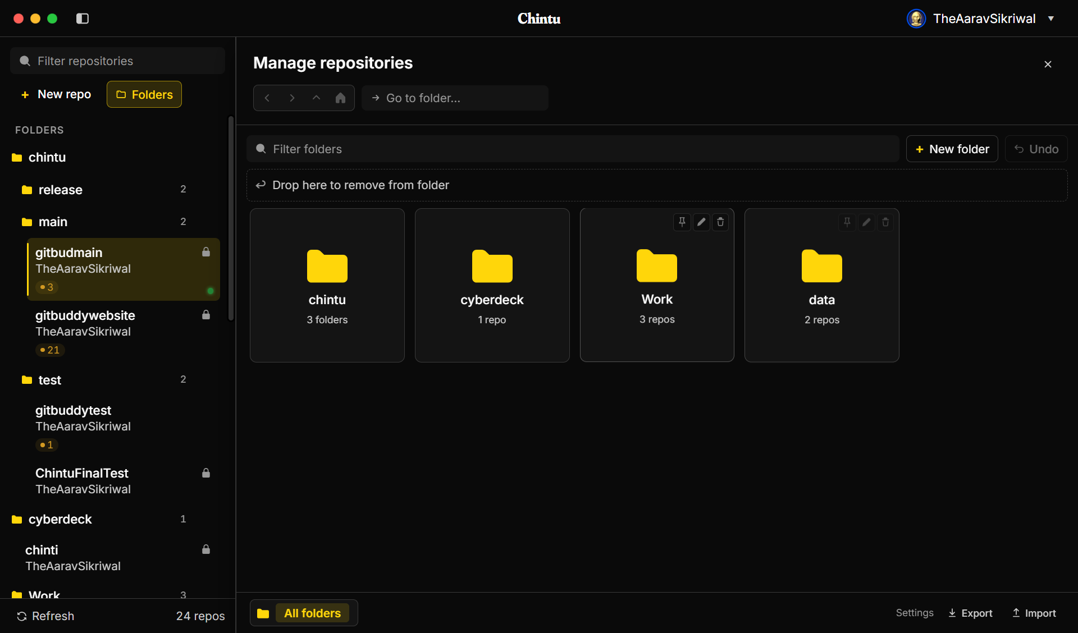Click the search icon in Filter folders
This screenshot has width=1078, height=633.
point(261,149)
